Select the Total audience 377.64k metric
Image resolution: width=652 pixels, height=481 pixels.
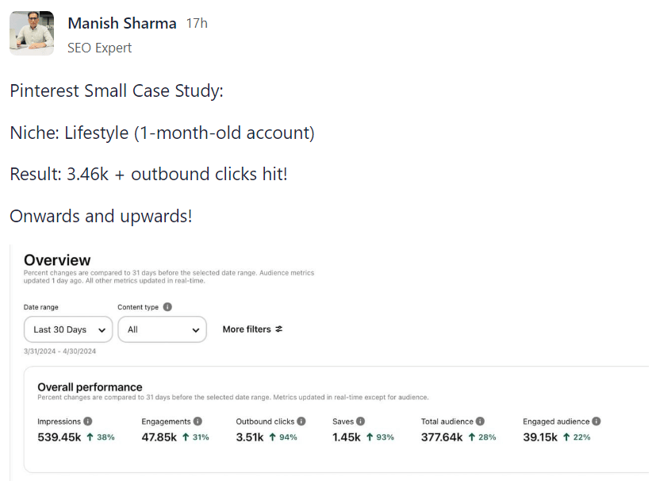(441, 437)
